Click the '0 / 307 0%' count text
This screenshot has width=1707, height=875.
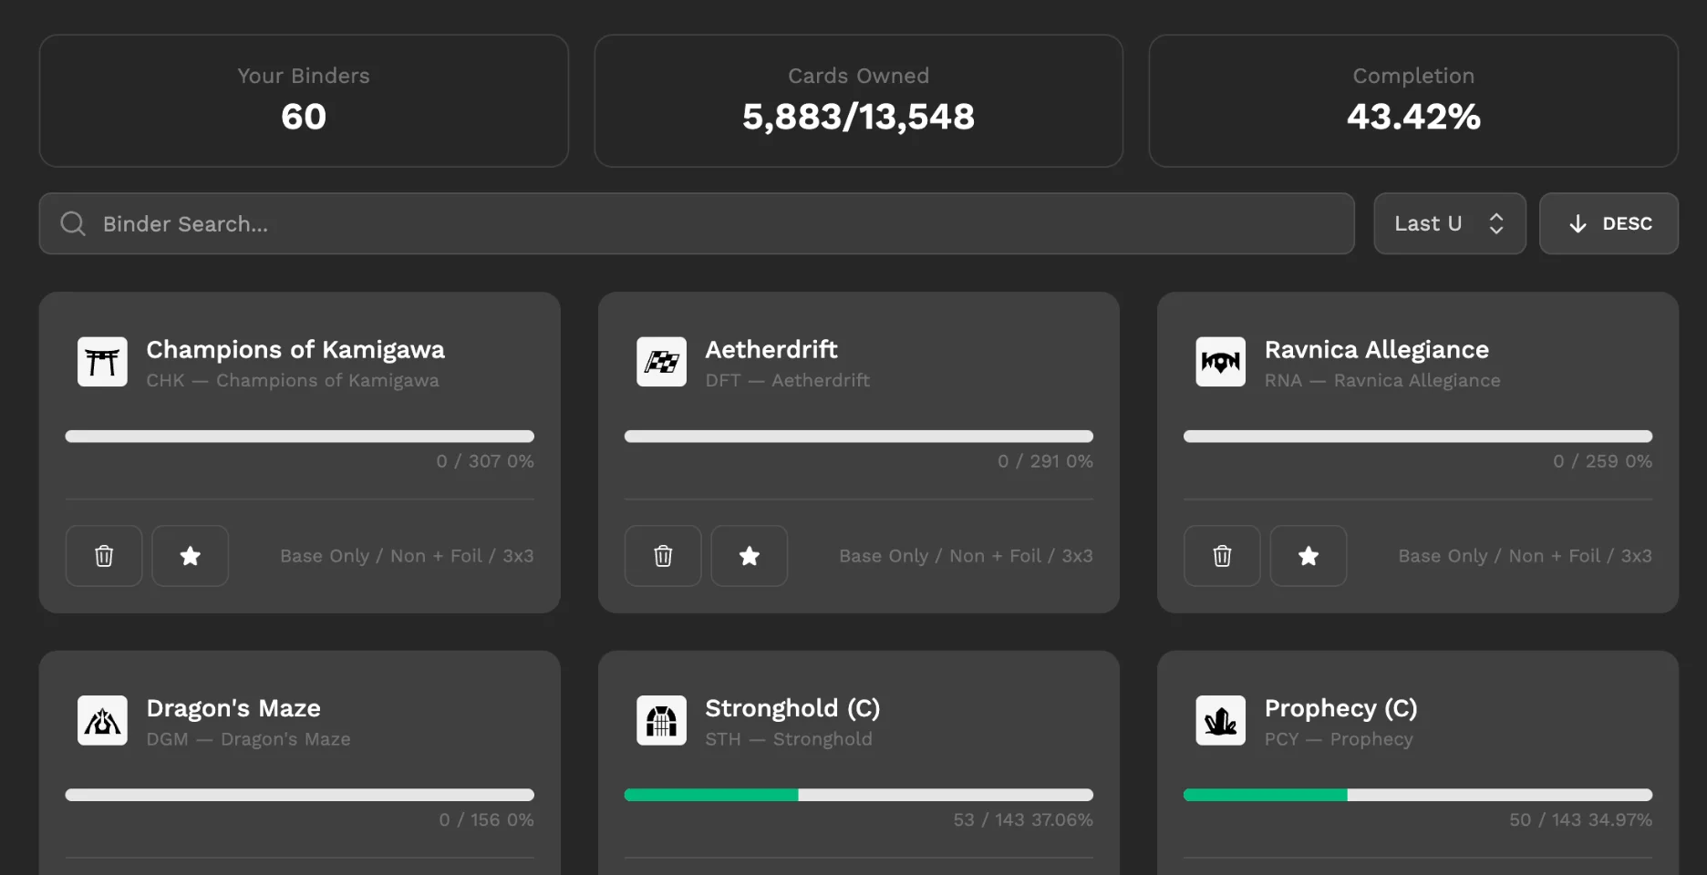pos(485,461)
